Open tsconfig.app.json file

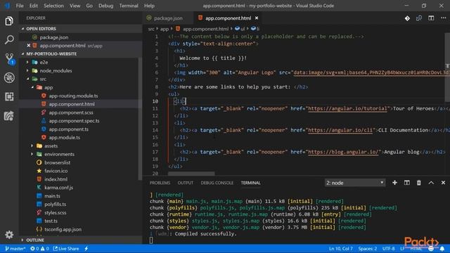[63, 229]
